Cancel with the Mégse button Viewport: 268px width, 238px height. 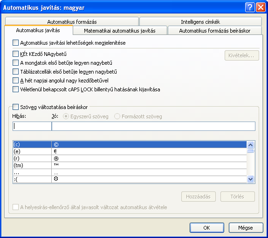coord(246,228)
